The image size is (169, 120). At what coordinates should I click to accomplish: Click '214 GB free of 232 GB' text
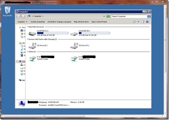(88, 35)
